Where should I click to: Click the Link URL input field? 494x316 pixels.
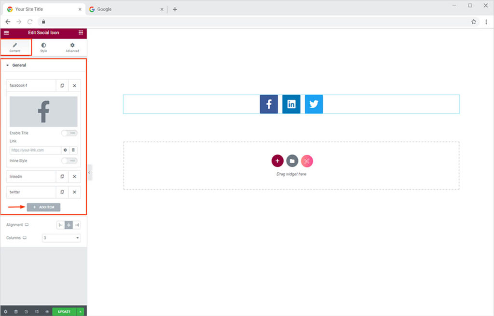(34, 150)
